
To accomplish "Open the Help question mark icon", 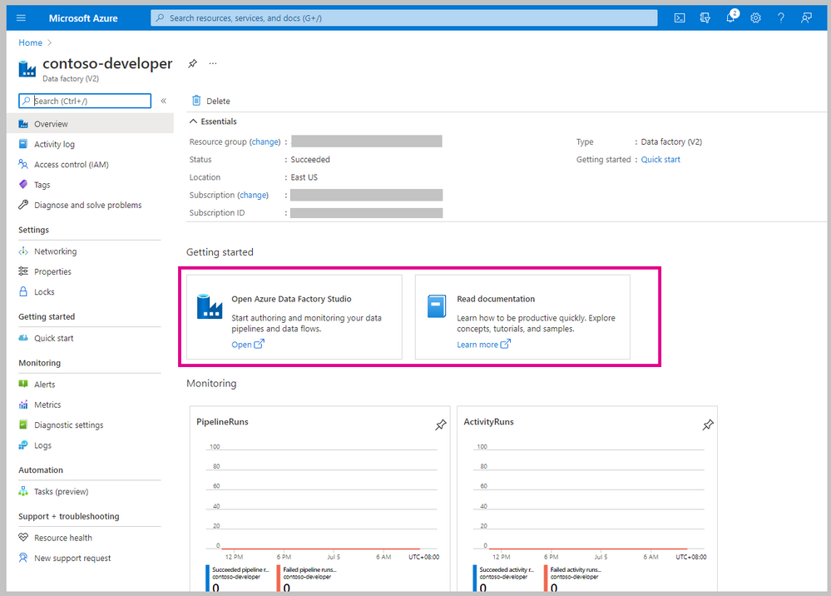I will click(x=781, y=18).
